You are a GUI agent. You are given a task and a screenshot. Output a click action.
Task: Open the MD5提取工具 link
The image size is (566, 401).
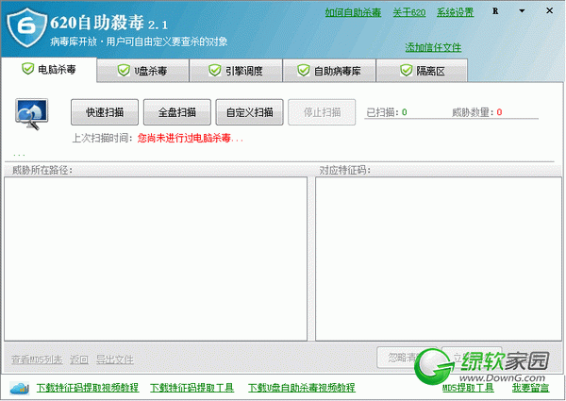[468, 388]
